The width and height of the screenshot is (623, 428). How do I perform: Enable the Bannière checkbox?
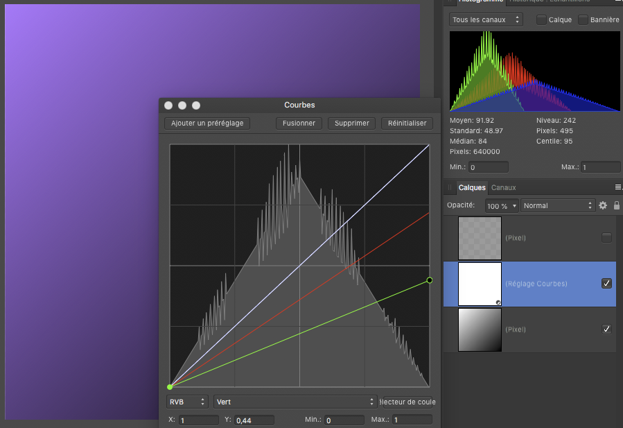coord(583,19)
